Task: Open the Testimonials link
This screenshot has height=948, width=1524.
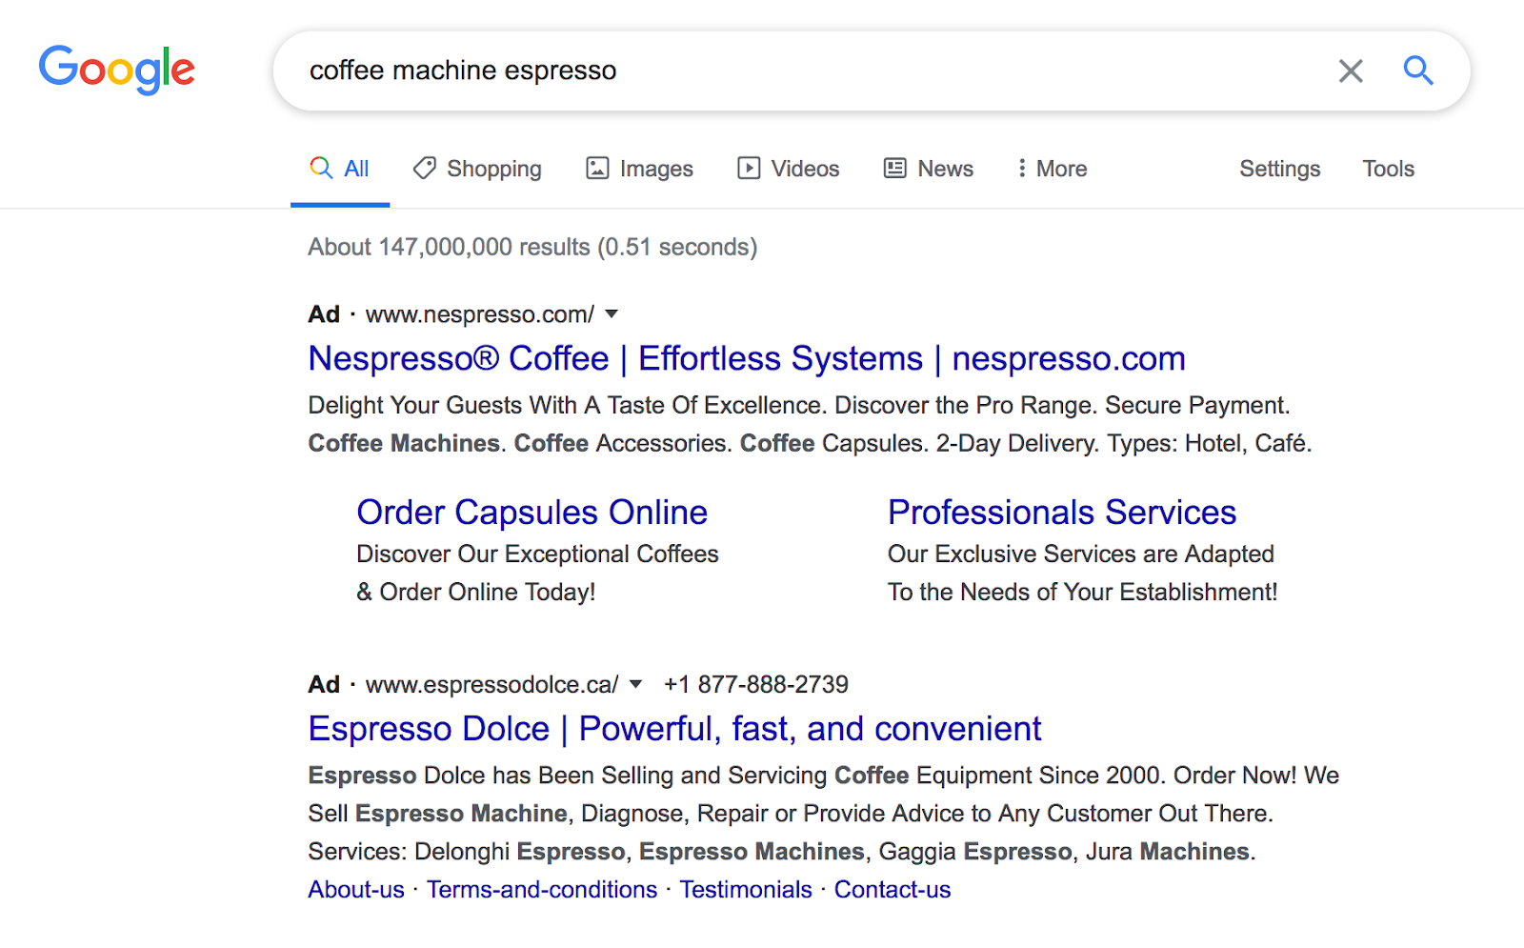Action: click(746, 889)
